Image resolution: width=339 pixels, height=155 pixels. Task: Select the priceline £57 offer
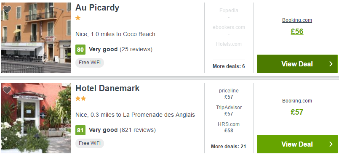229,94
